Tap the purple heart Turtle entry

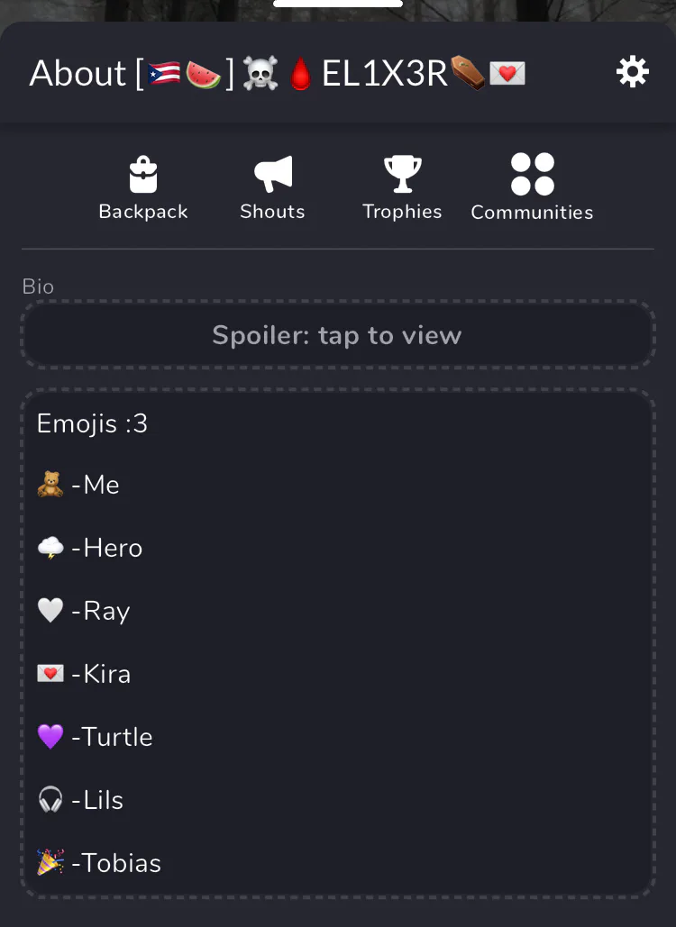click(x=95, y=737)
